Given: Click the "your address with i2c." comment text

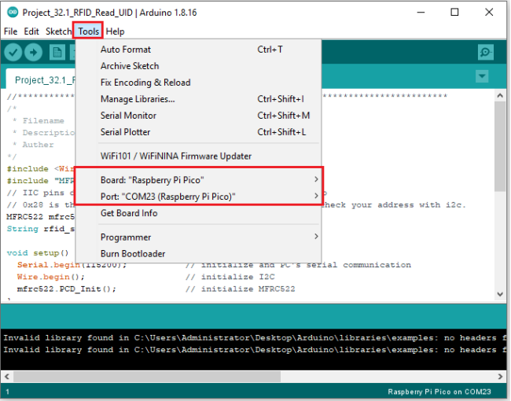Looking at the screenshot, I should click(x=409, y=205).
